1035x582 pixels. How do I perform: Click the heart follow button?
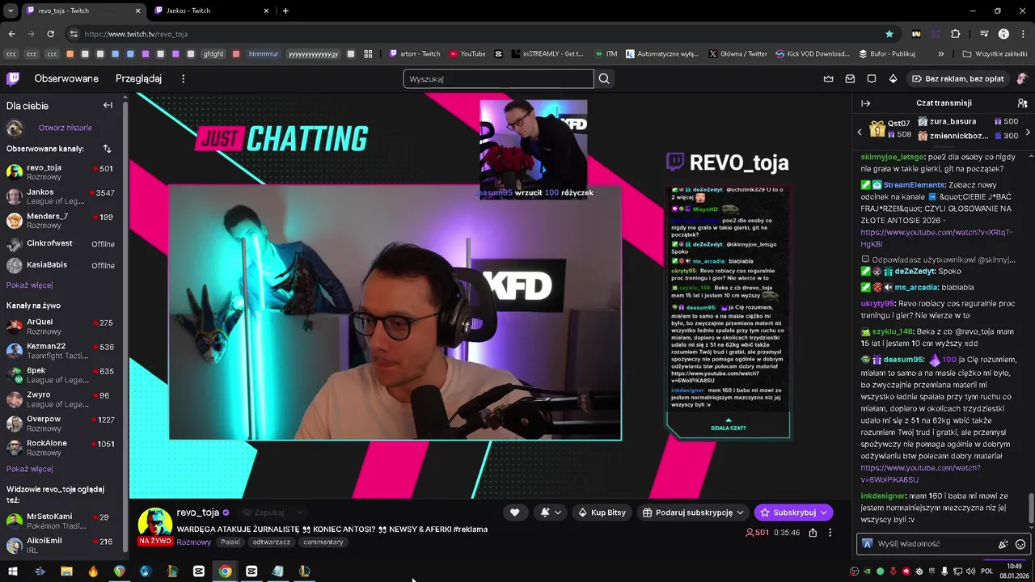[514, 512]
